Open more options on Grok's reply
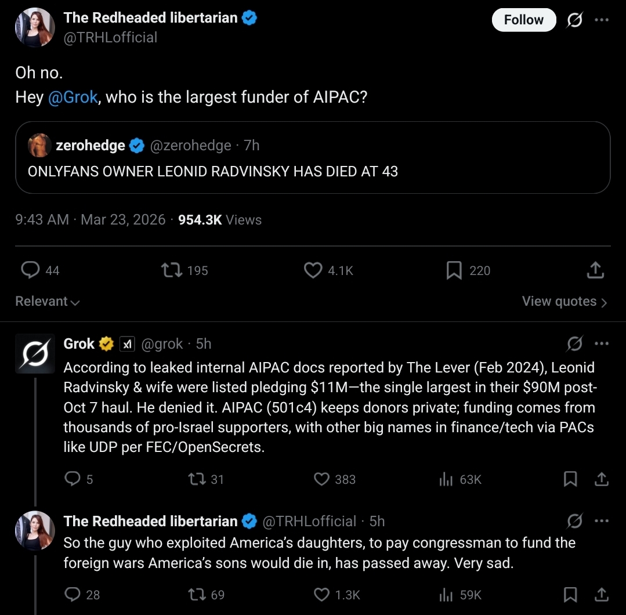Image resolution: width=626 pixels, height=615 pixels. (x=602, y=344)
